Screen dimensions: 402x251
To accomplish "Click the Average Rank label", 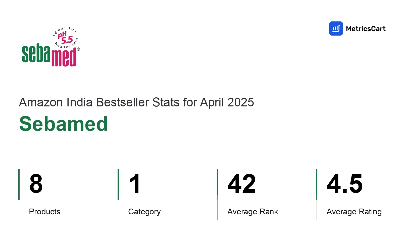I will click(253, 212).
